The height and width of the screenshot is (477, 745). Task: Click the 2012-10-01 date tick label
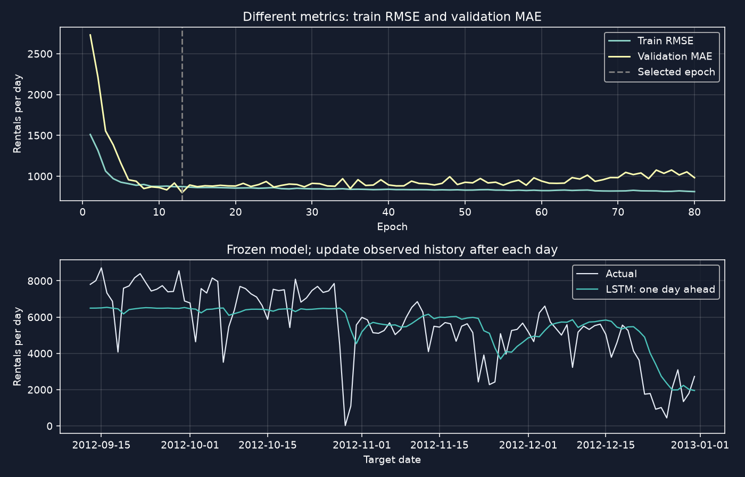[190, 445]
